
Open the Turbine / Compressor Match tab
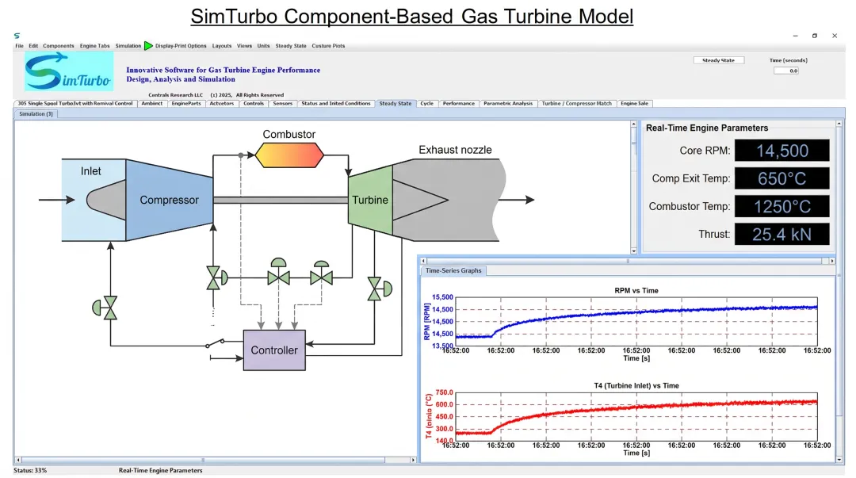[x=576, y=103]
